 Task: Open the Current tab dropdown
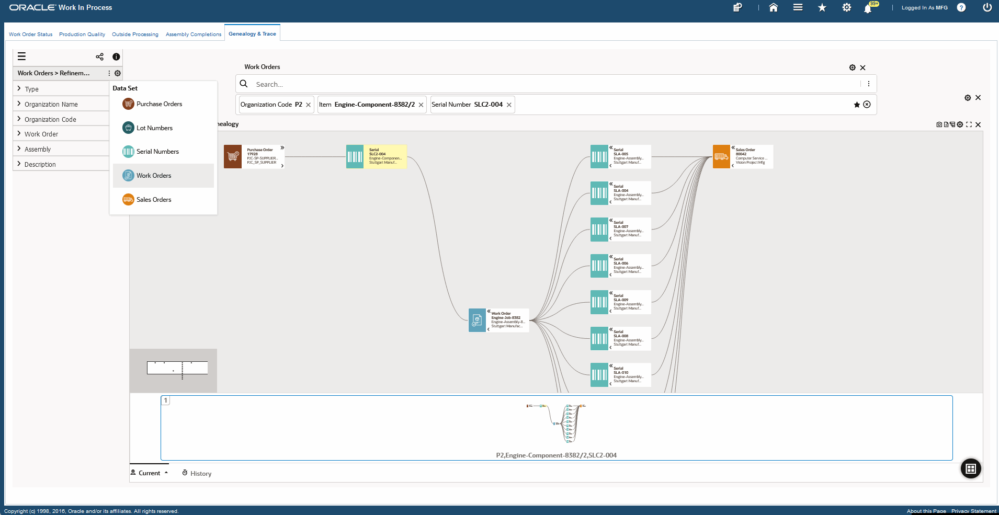click(x=150, y=473)
